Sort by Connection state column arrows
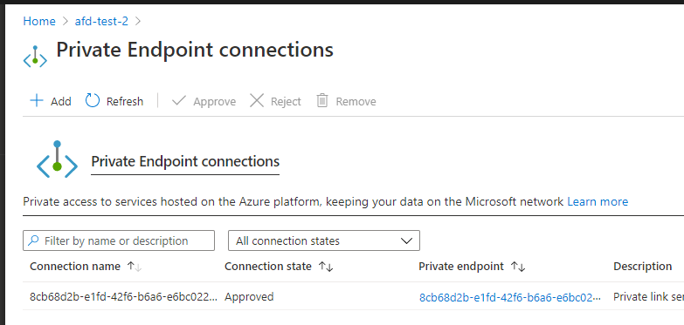Screen dimensions: 684x325 tap(326, 267)
